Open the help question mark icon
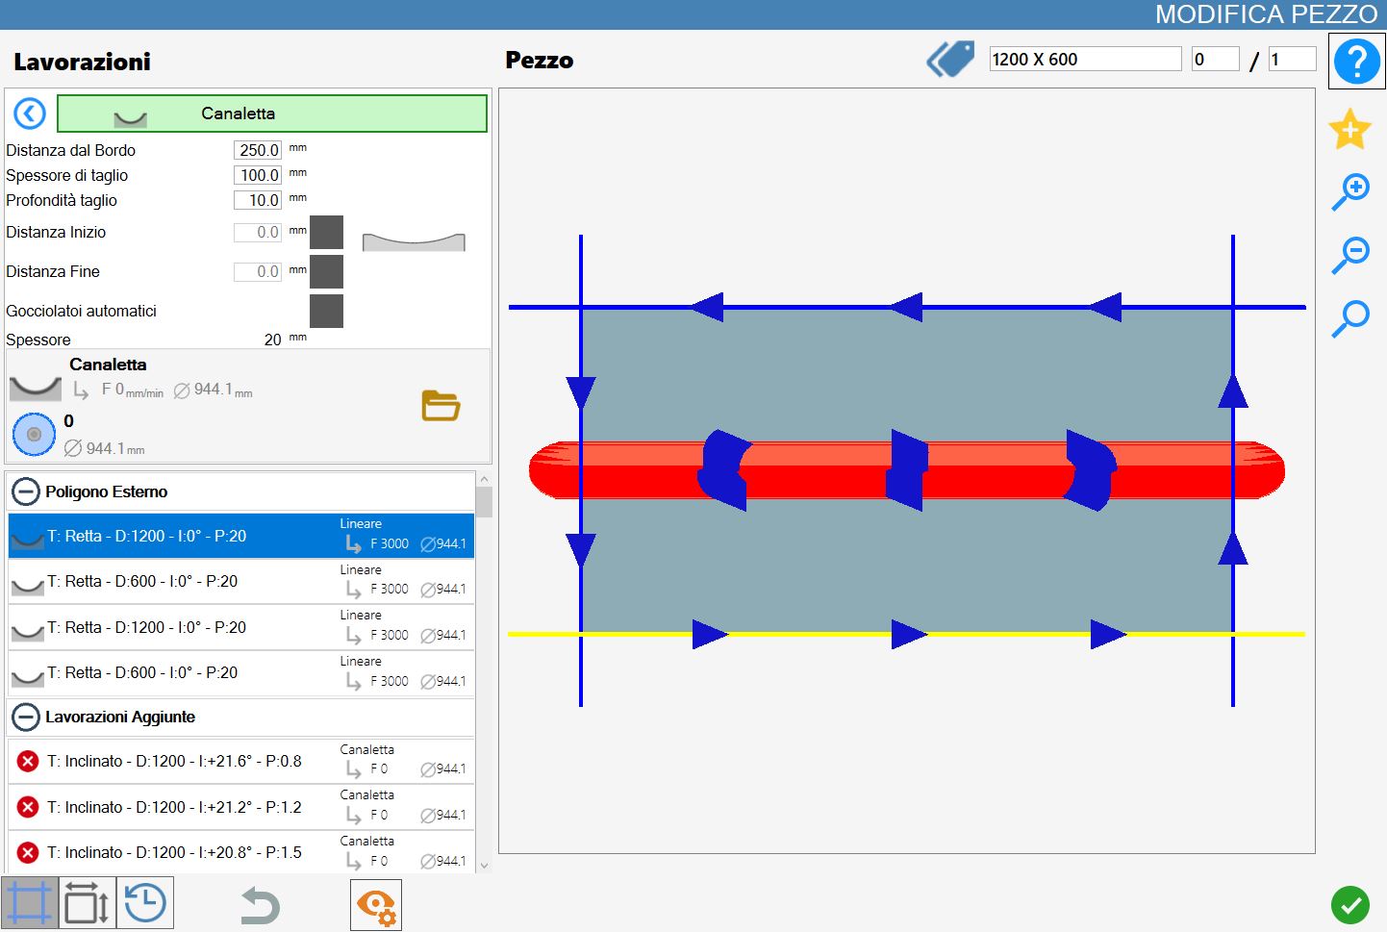The image size is (1387, 932). (x=1356, y=61)
